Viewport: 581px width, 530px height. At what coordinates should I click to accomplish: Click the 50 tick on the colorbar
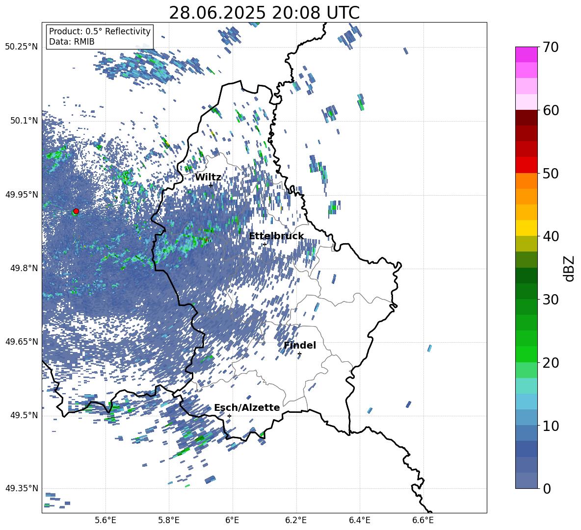click(550, 173)
